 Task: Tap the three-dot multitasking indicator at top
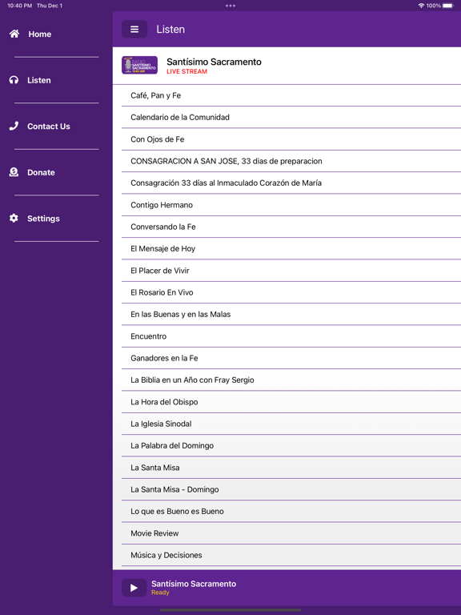tap(230, 6)
